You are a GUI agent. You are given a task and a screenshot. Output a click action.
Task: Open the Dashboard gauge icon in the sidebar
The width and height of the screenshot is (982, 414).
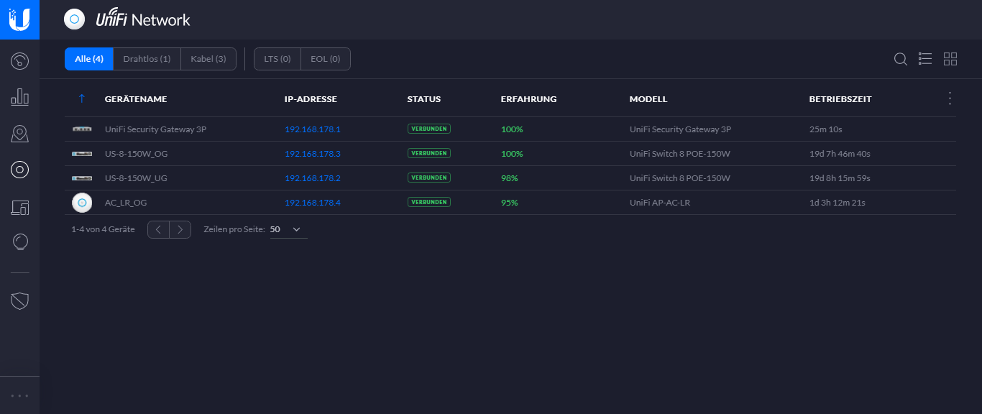pos(19,60)
